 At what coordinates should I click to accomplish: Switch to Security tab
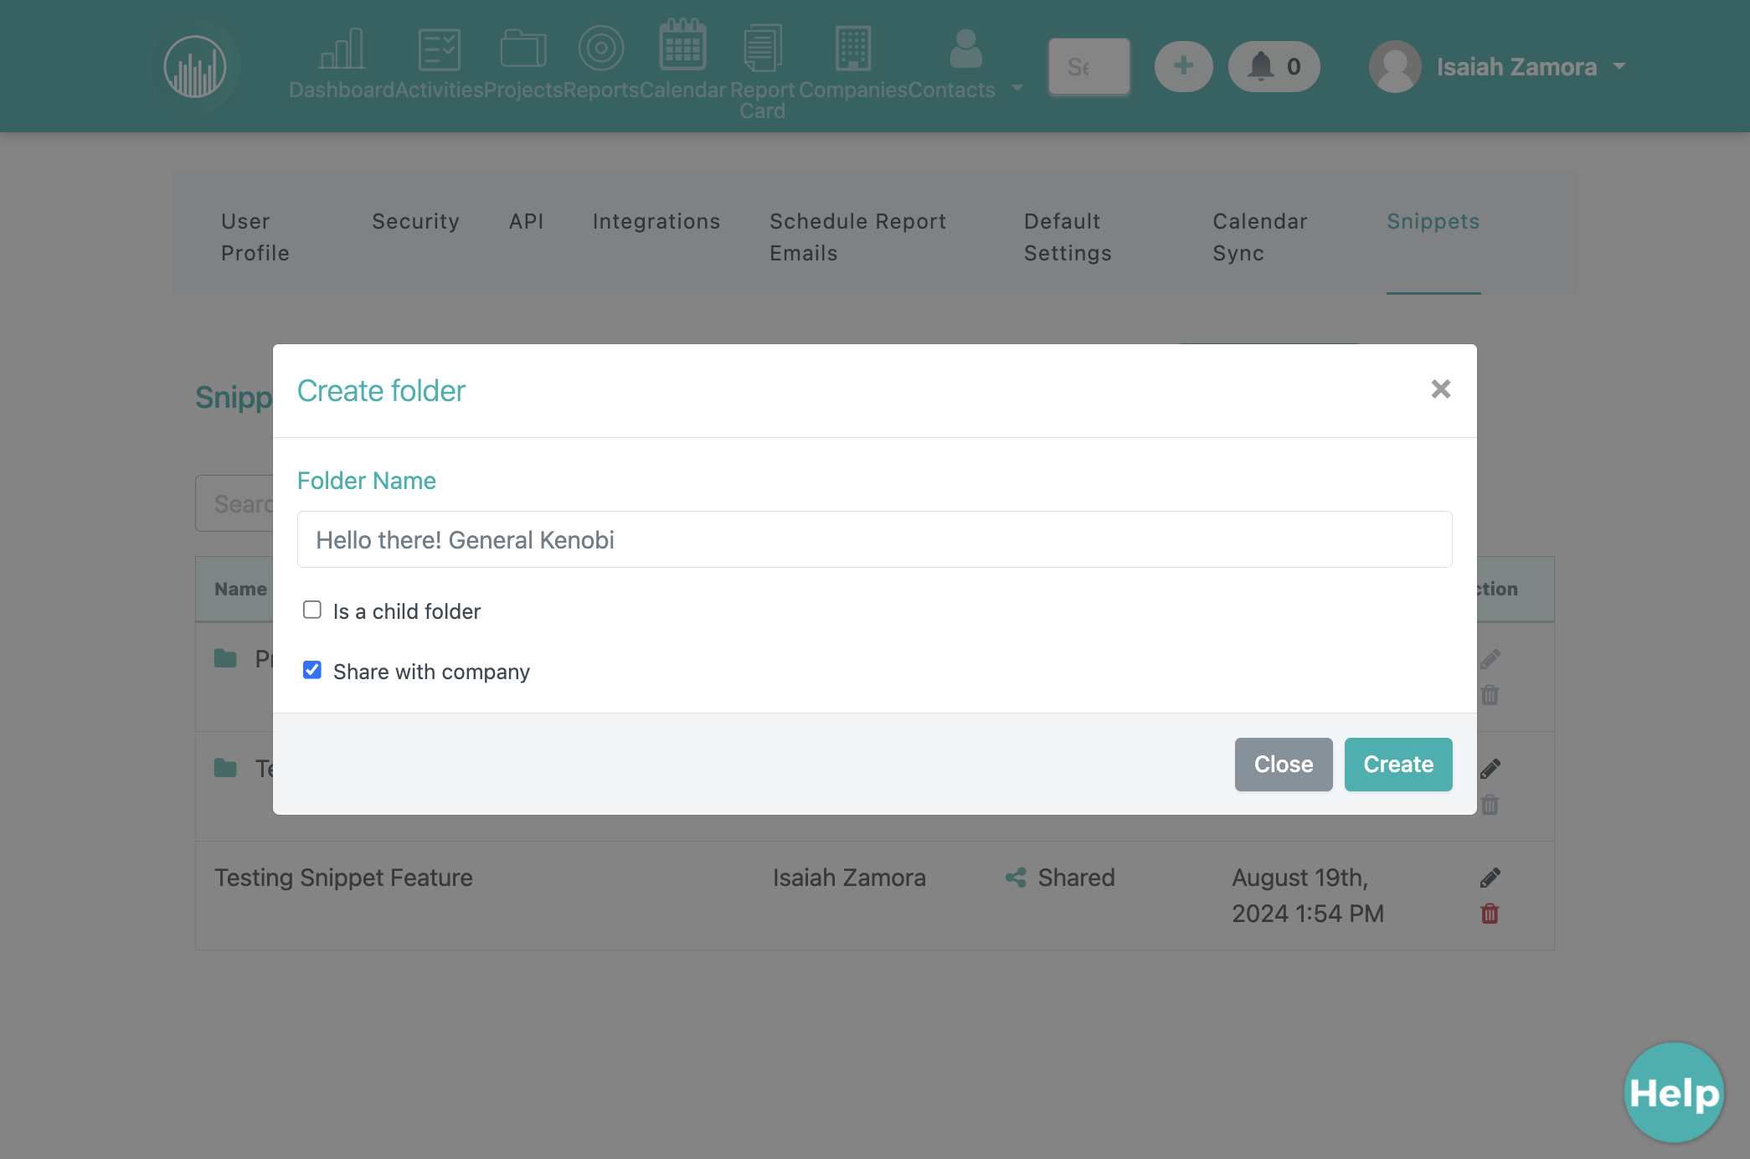coord(415,221)
